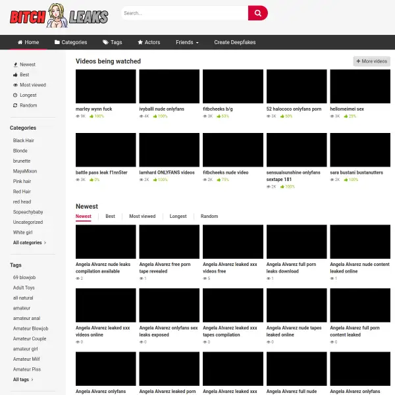This screenshot has height=395, width=395.
Task: Expand the Friends dropdown menu
Action: pyautogui.click(x=187, y=42)
